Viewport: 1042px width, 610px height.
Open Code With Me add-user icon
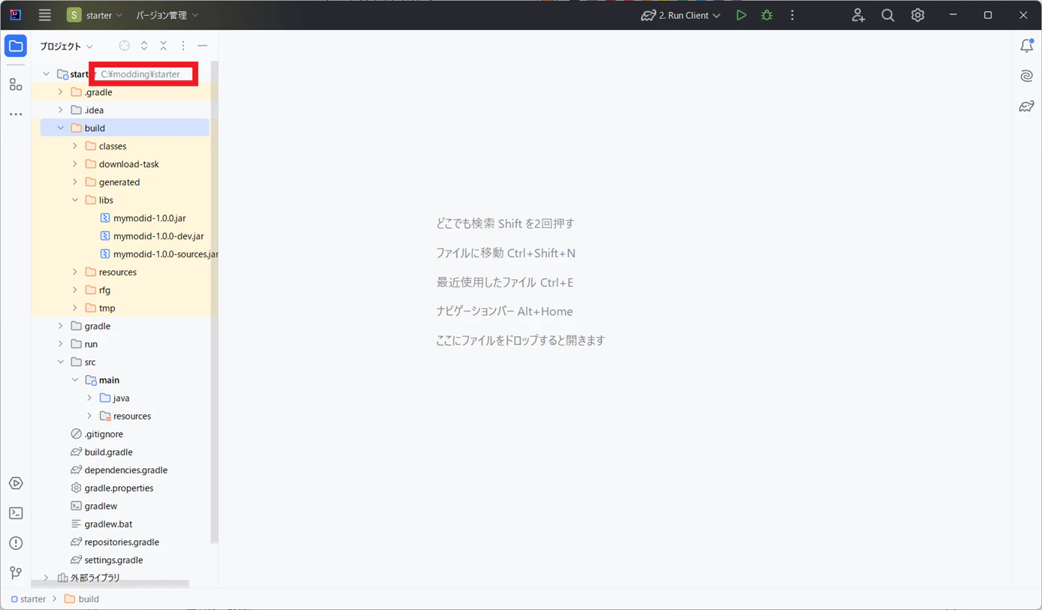point(858,15)
